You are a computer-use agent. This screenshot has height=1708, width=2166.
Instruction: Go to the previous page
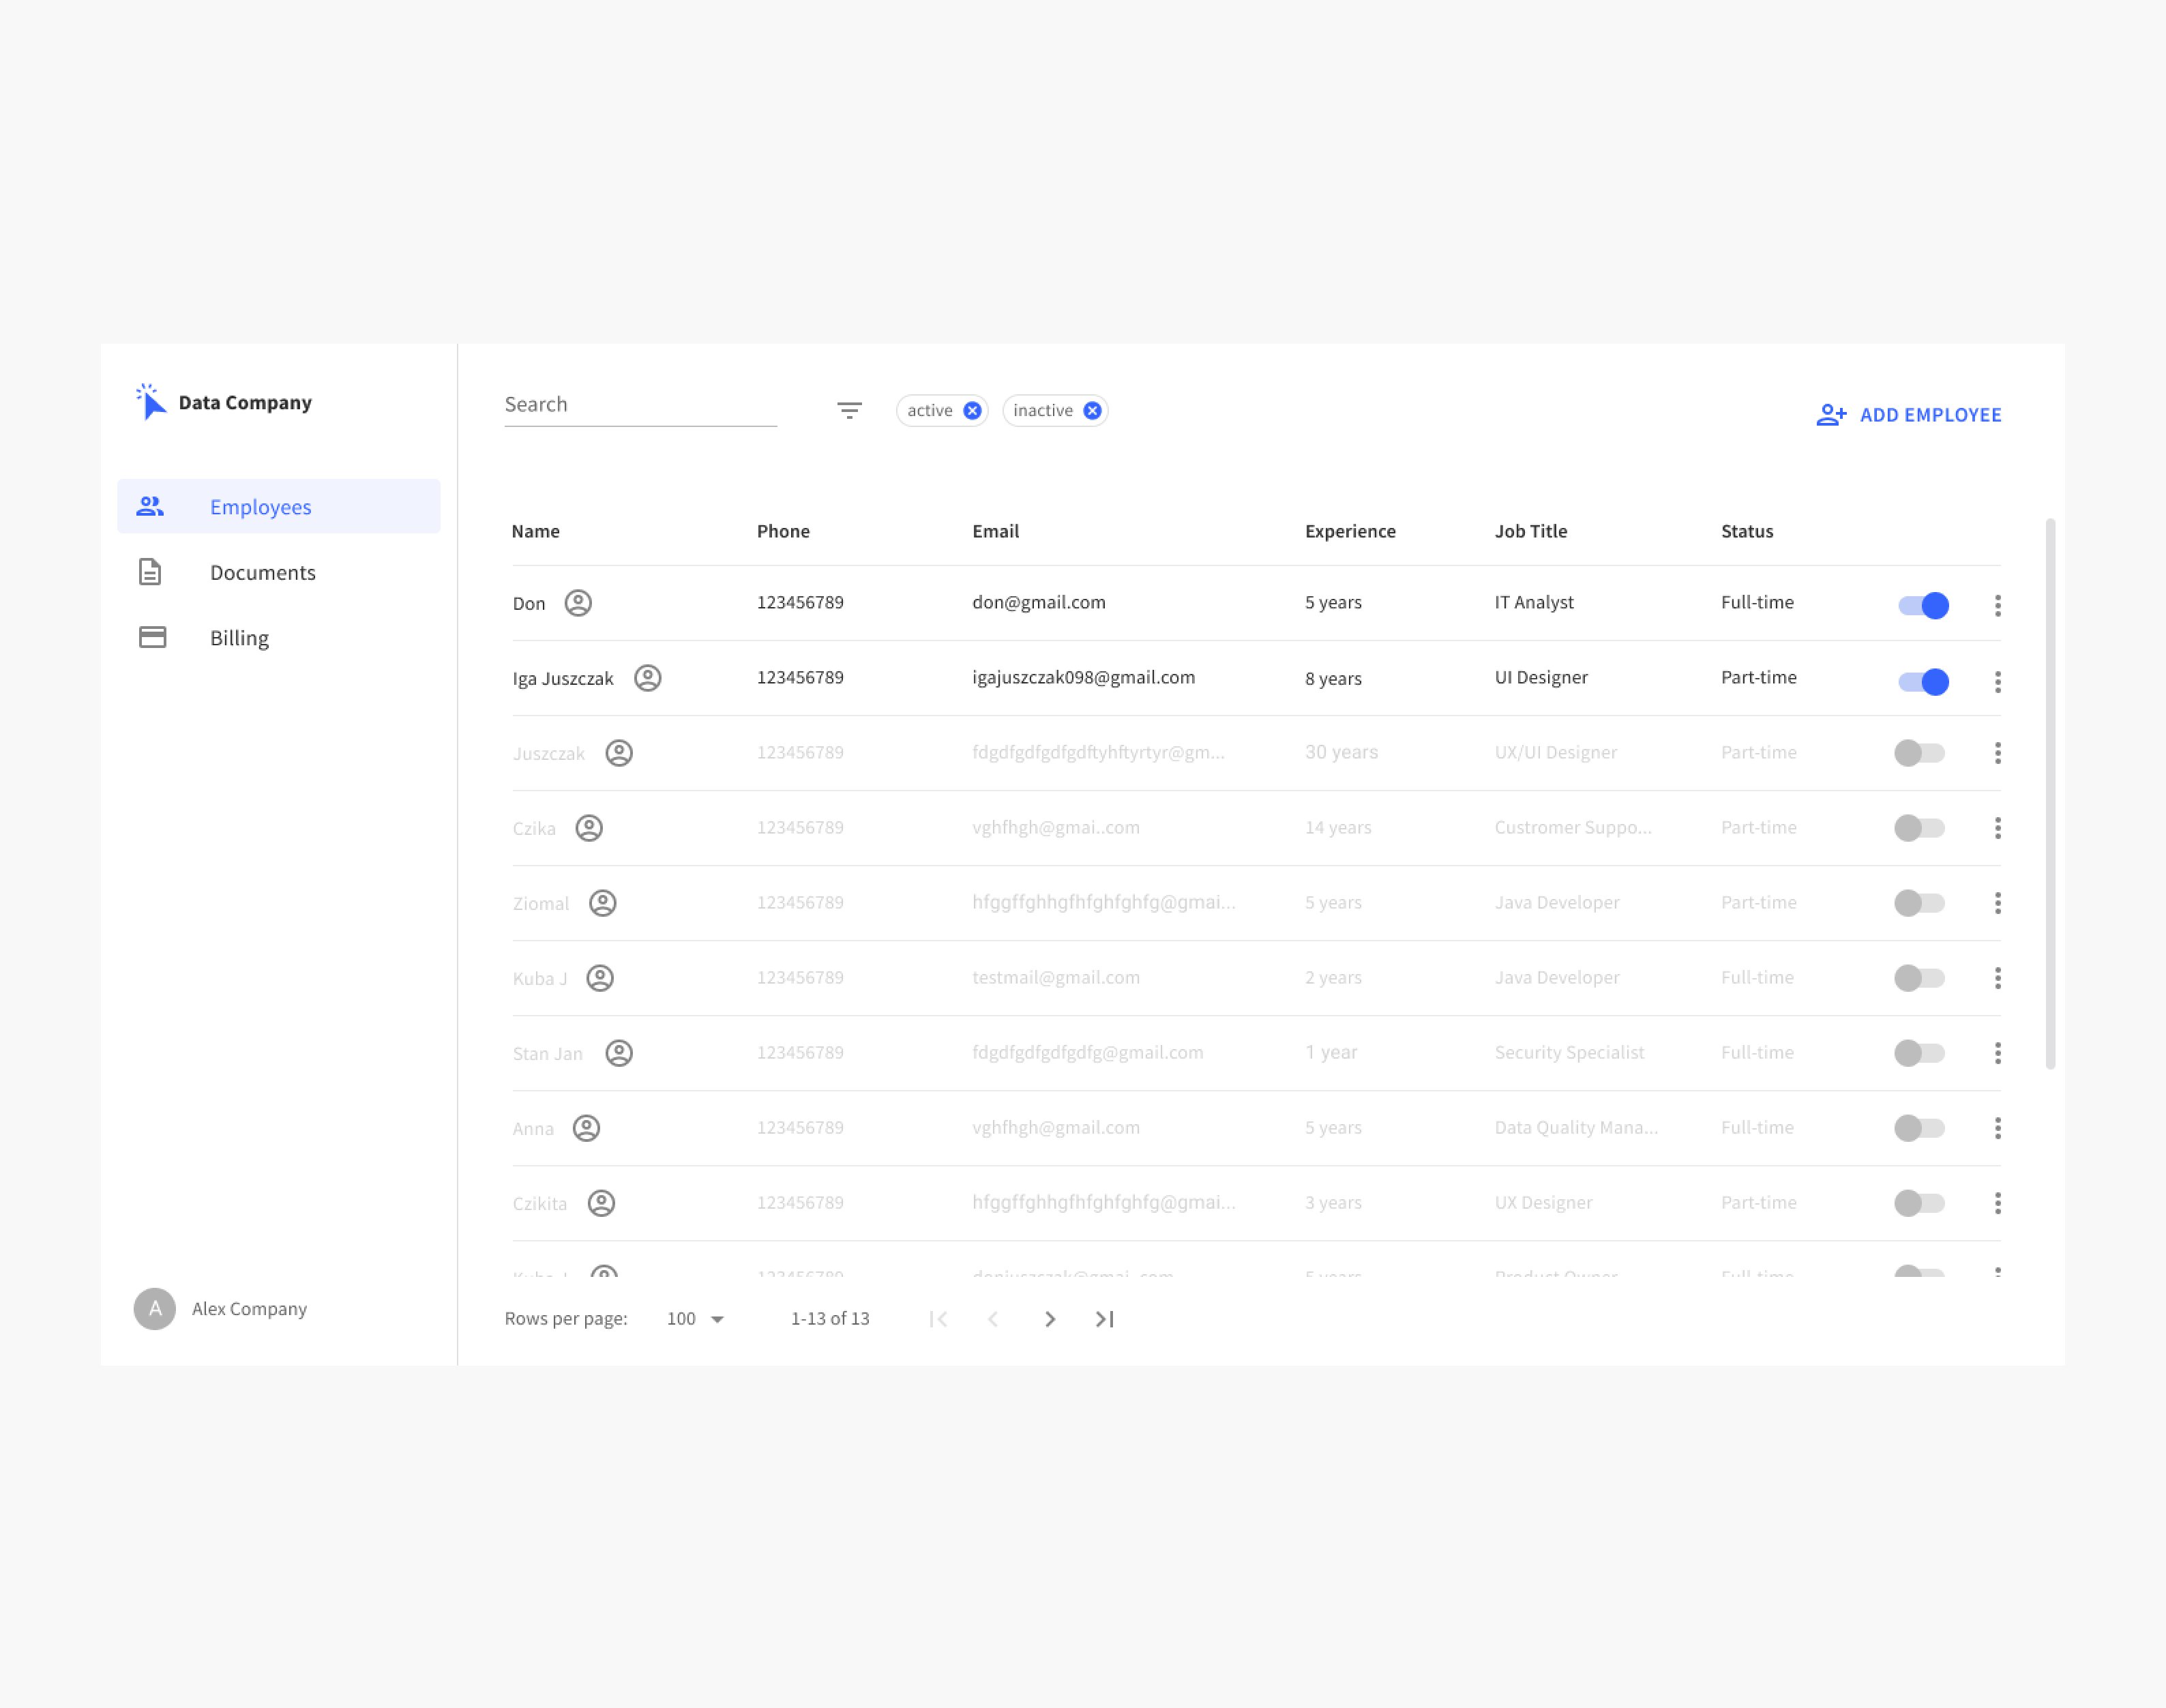tap(992, 1319)
